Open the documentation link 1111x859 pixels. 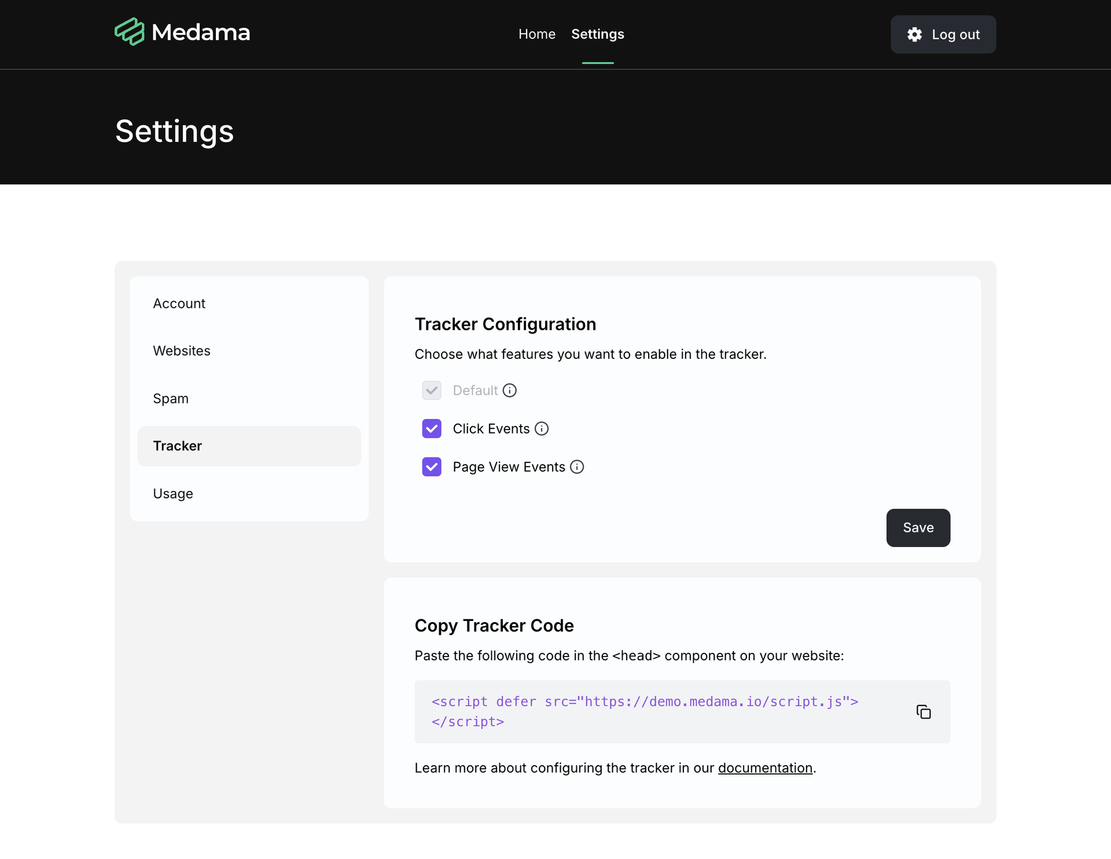coord(765,768)
